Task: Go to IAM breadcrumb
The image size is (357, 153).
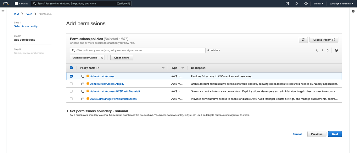Action: tap(16, 14)
